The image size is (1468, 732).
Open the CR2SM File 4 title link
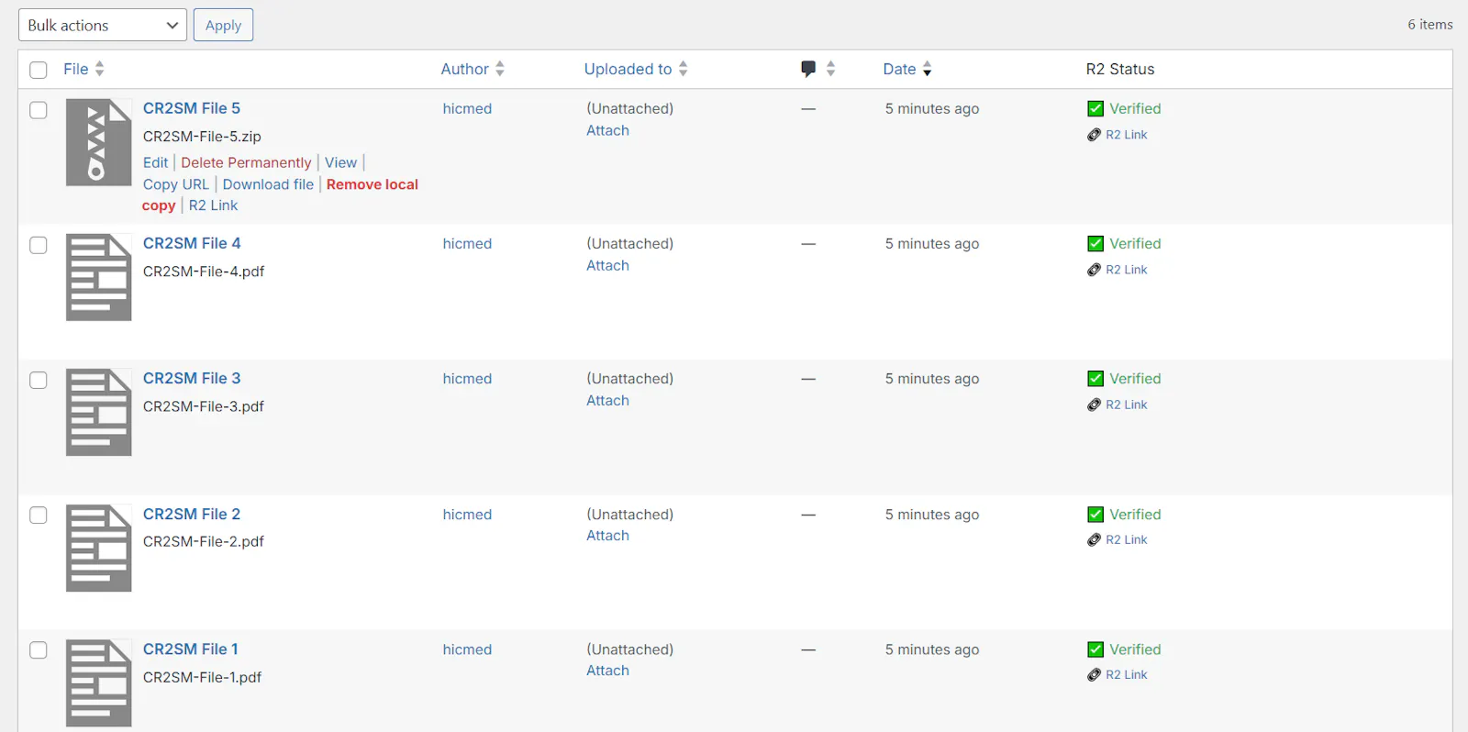coord(192,243)
